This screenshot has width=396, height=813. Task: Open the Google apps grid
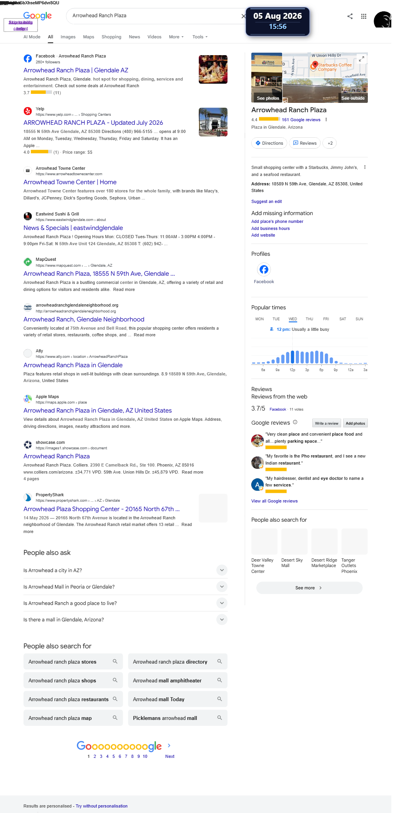tap(364, 16)
